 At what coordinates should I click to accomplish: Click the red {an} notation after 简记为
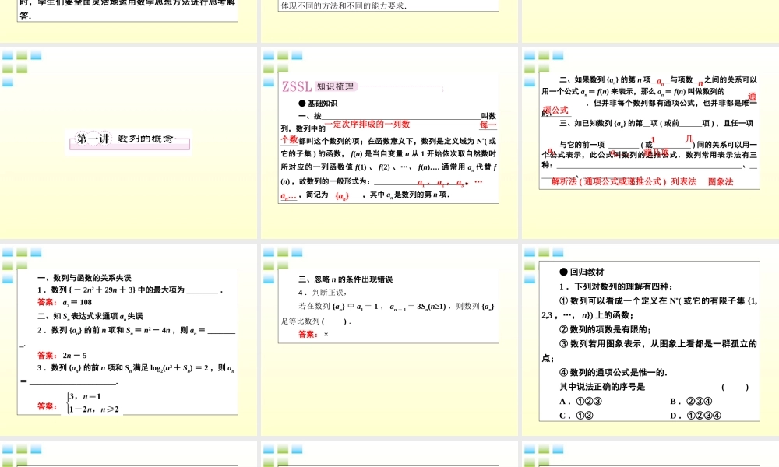pyautogui.click(x=342, y=195)
